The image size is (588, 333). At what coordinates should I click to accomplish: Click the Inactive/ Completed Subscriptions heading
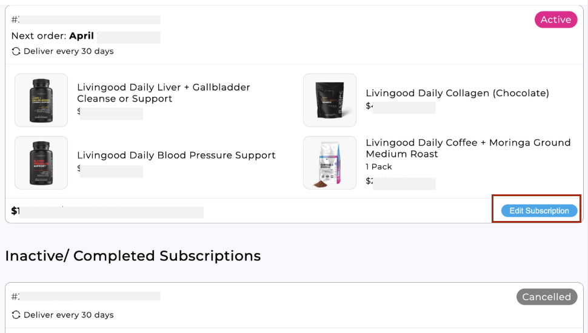(x=133, y=256)
